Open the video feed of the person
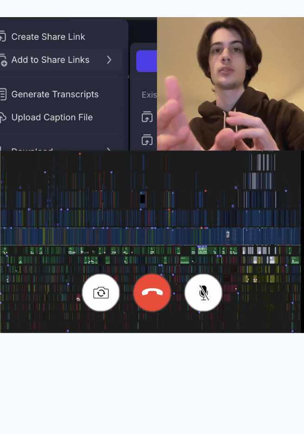The width and height of the screenshot is (304, 434). point(231,84)
